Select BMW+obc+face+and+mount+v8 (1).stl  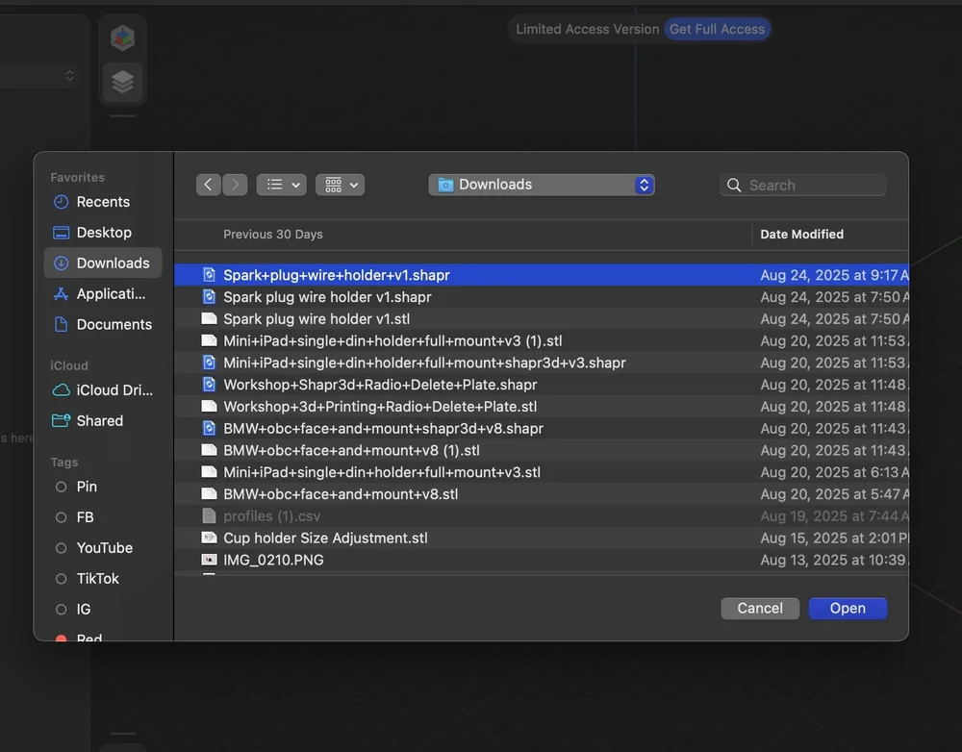tap(541, 450)
